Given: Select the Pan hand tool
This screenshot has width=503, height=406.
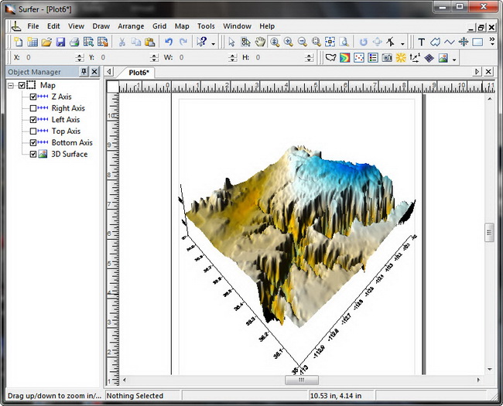Looking at the screenshot, I should [x=260, y=42].
